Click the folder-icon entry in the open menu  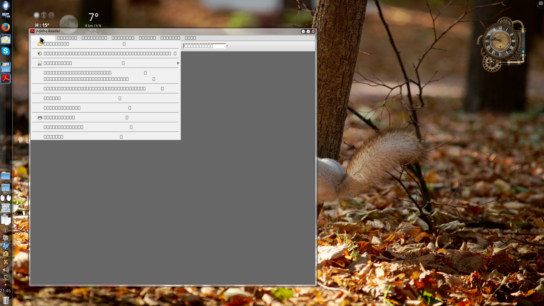pos(56,44)
